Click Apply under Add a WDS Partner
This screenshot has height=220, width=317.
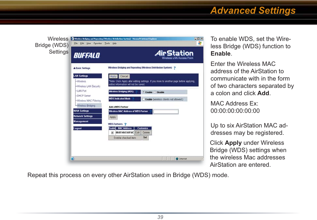(x=113, y=117)
